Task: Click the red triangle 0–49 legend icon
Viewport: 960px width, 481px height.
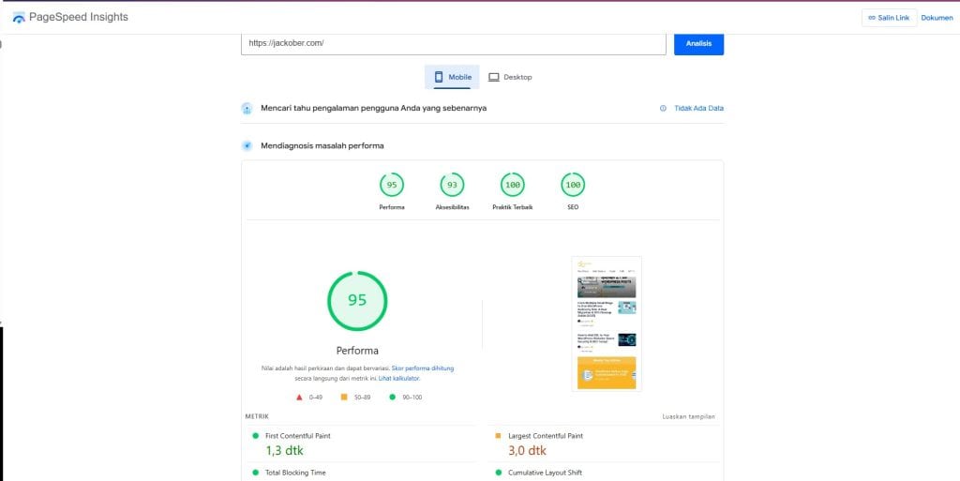Action: [299, 398]
